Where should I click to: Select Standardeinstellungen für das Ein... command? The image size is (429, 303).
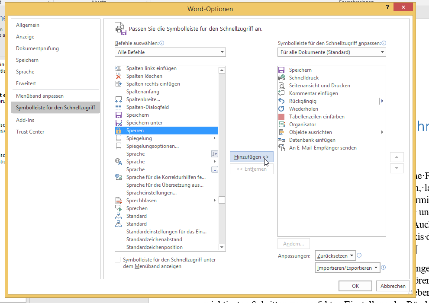coord(166,232)
